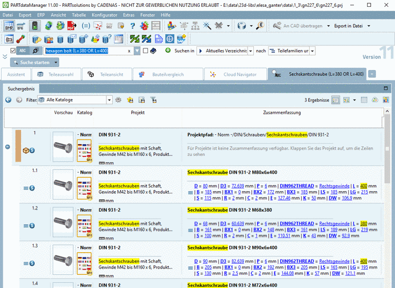Toggle the list view results layout button

pos(335,100)
